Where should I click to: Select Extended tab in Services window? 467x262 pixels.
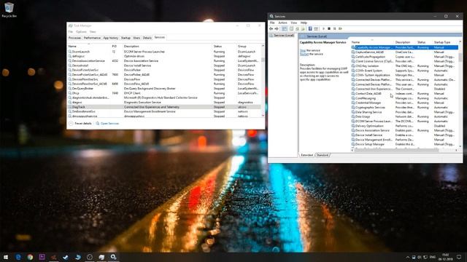[306, 155]
